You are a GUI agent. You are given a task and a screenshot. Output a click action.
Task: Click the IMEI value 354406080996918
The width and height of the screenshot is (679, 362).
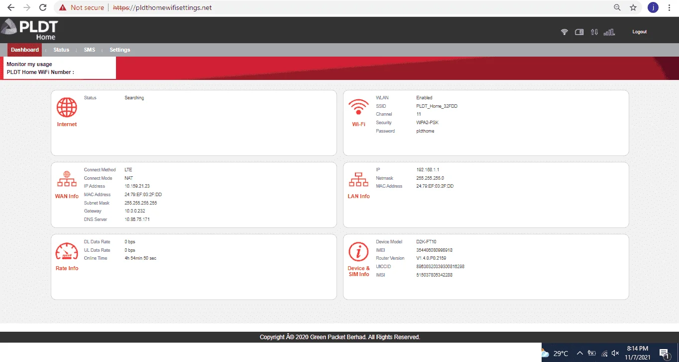(x=434, y=250)
